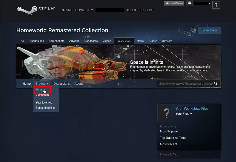Browse Top Rated All Time items
The image size is (236, 162).
pos(173,138)
